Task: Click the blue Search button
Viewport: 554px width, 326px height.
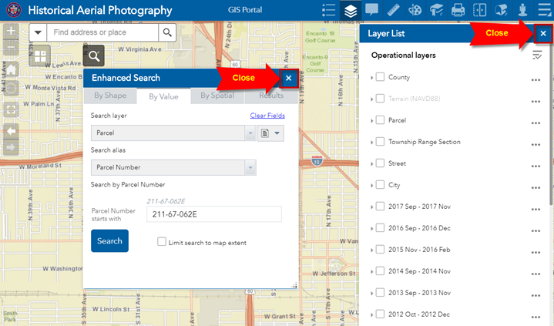Action: point(109,241)
